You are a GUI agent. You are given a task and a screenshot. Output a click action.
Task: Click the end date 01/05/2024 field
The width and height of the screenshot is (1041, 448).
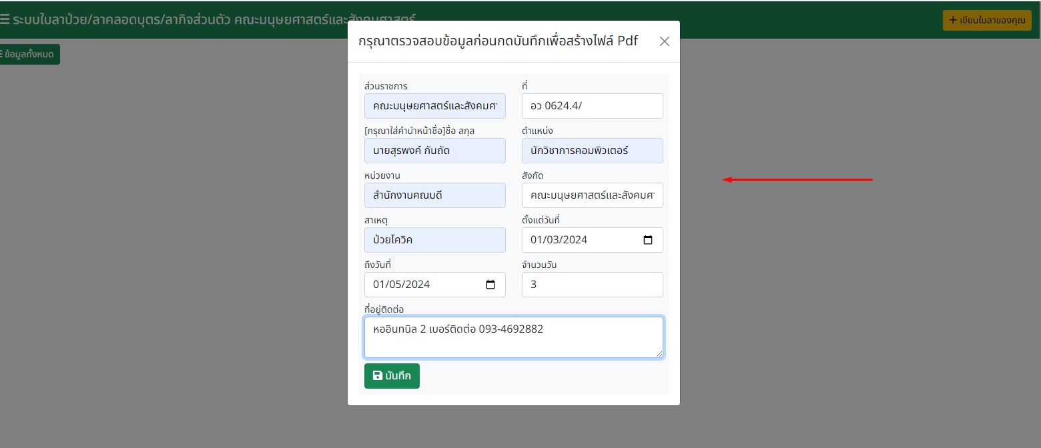(x=435, y=285)
